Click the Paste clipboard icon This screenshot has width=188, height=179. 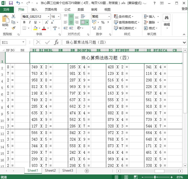[x=5, y=19]
